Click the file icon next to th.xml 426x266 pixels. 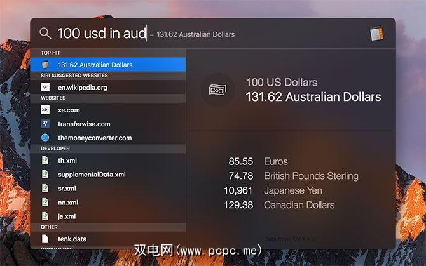tap(45, 160)
